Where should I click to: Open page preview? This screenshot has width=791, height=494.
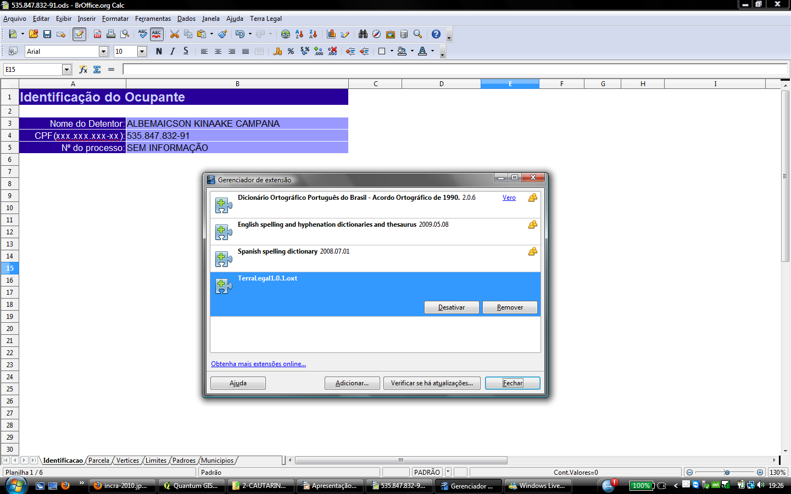(125, 34)
